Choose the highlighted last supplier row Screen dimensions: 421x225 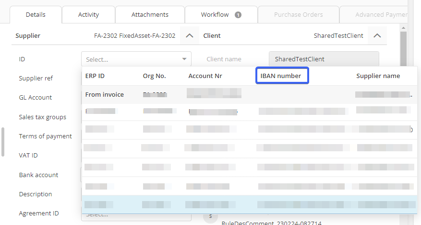(x=249, y=204)
